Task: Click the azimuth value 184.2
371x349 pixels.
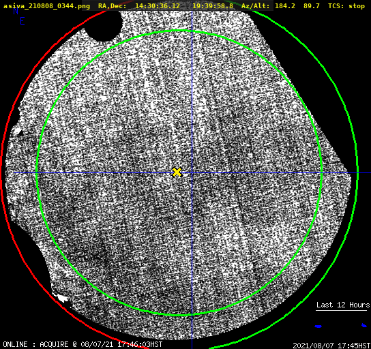Action: pos(285,6)
